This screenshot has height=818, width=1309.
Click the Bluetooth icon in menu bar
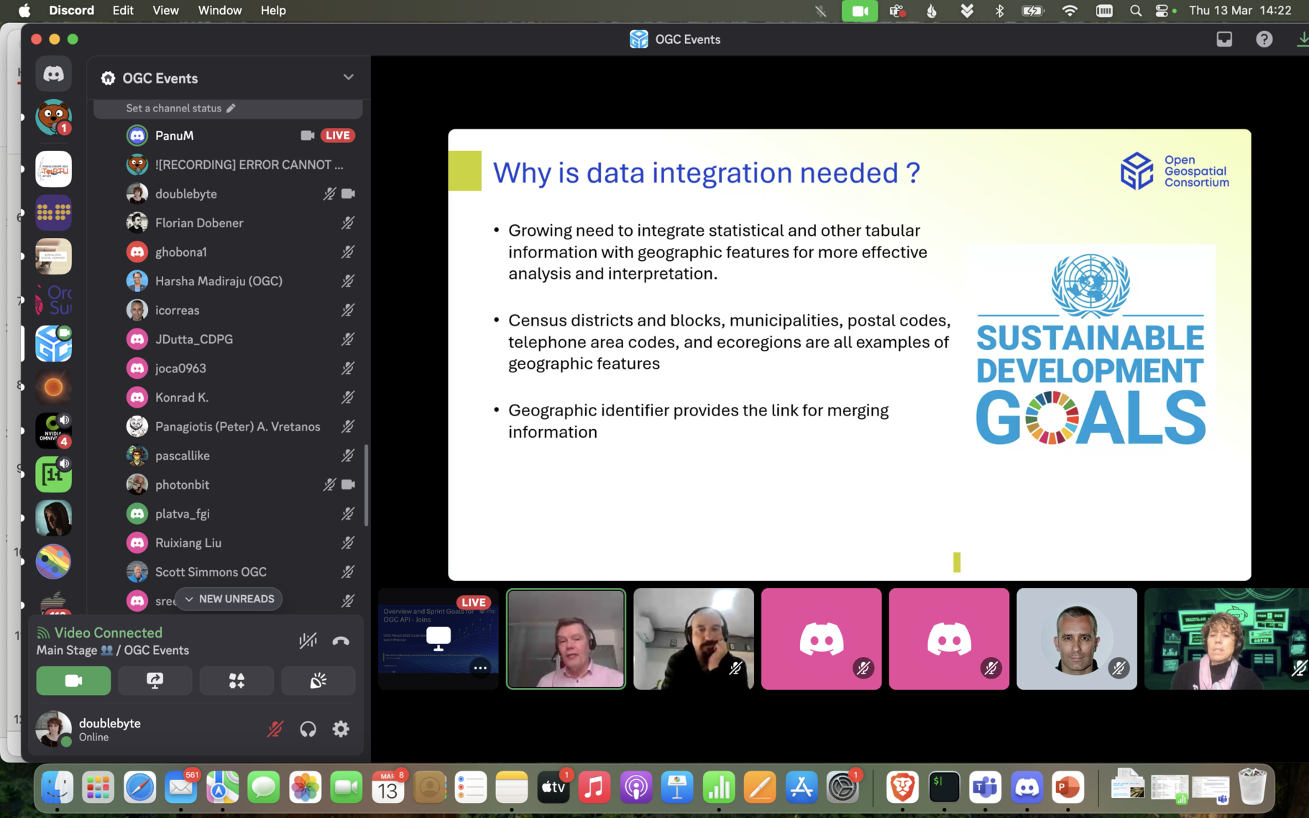[x=999, y=11]
